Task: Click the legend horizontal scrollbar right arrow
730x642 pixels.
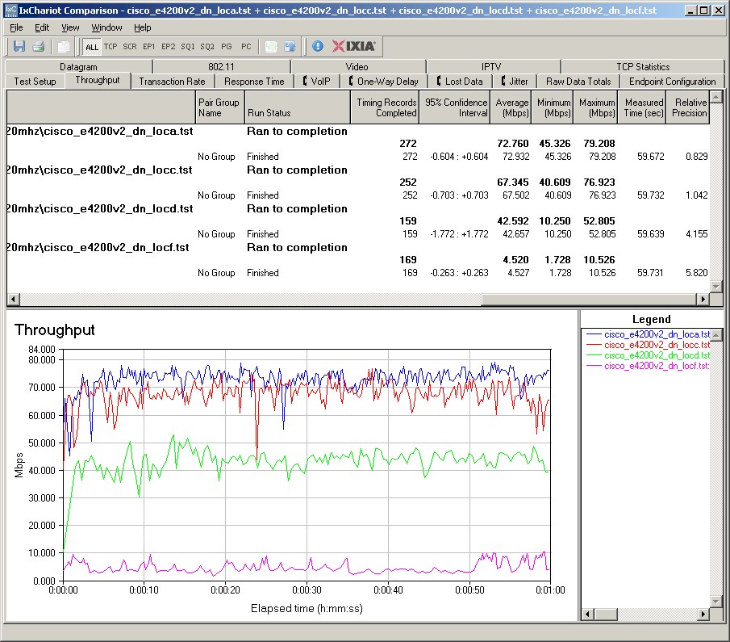Action: [704, 614]
